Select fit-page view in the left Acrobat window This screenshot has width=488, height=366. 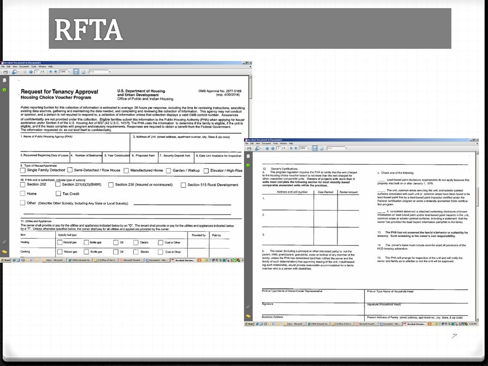(83, 72)
